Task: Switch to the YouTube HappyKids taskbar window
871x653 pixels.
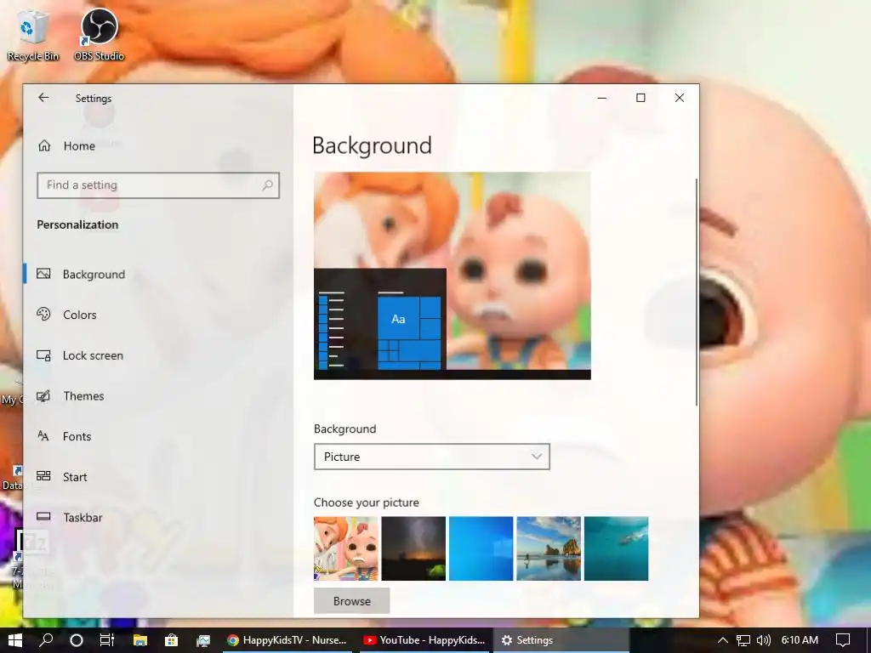Action: [425, 640]
